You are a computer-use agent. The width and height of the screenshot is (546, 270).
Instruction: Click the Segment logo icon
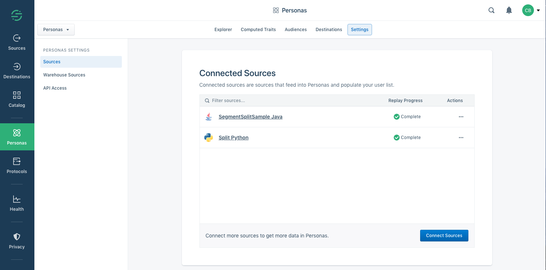(17, 15)
